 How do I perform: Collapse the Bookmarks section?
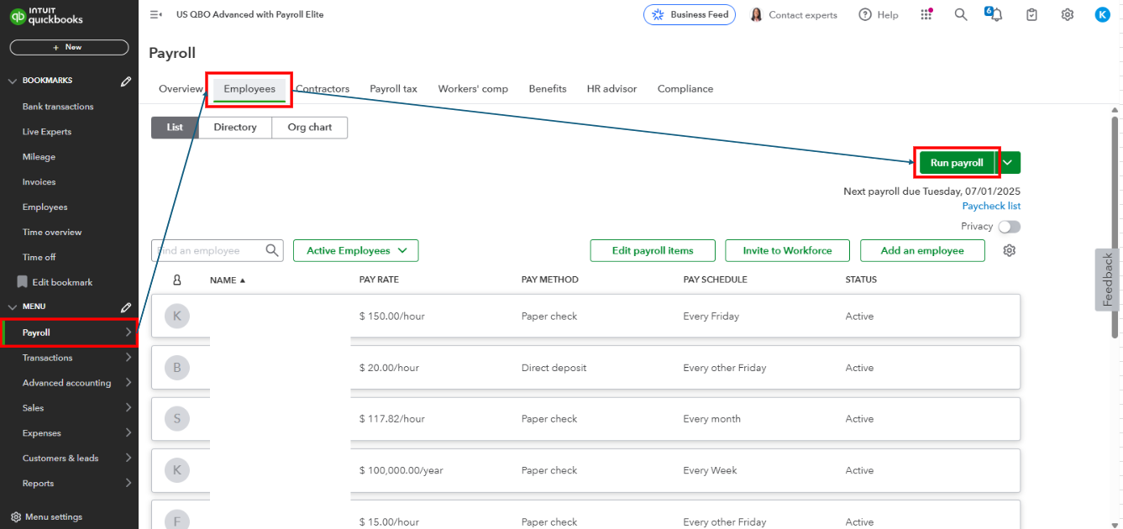(x=12, y=81)
